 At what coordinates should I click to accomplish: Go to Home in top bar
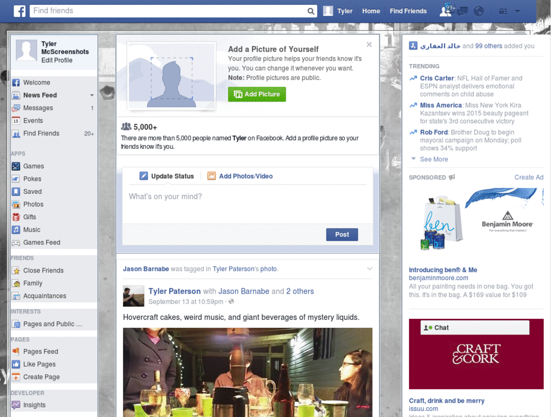point(371,11)
